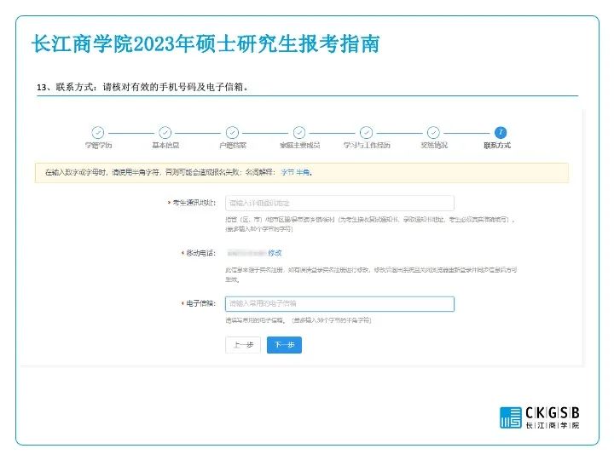Viewport: 614px width, 460px height.
Task: Click the 户籍档案 step checkmark circle
Action: 232,133
